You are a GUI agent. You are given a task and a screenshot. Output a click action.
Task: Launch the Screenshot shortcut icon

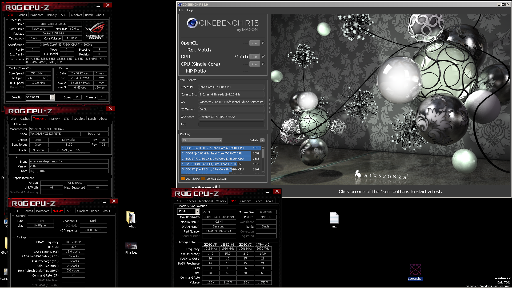pyautogui.click(x=415, y=270)
